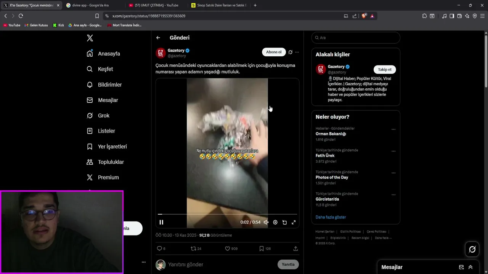Open more options for Gürcistan'da trend
Image resolution: width=488 pixels, height=274 pixels.
pyautogui.click(x=393, y=194)
